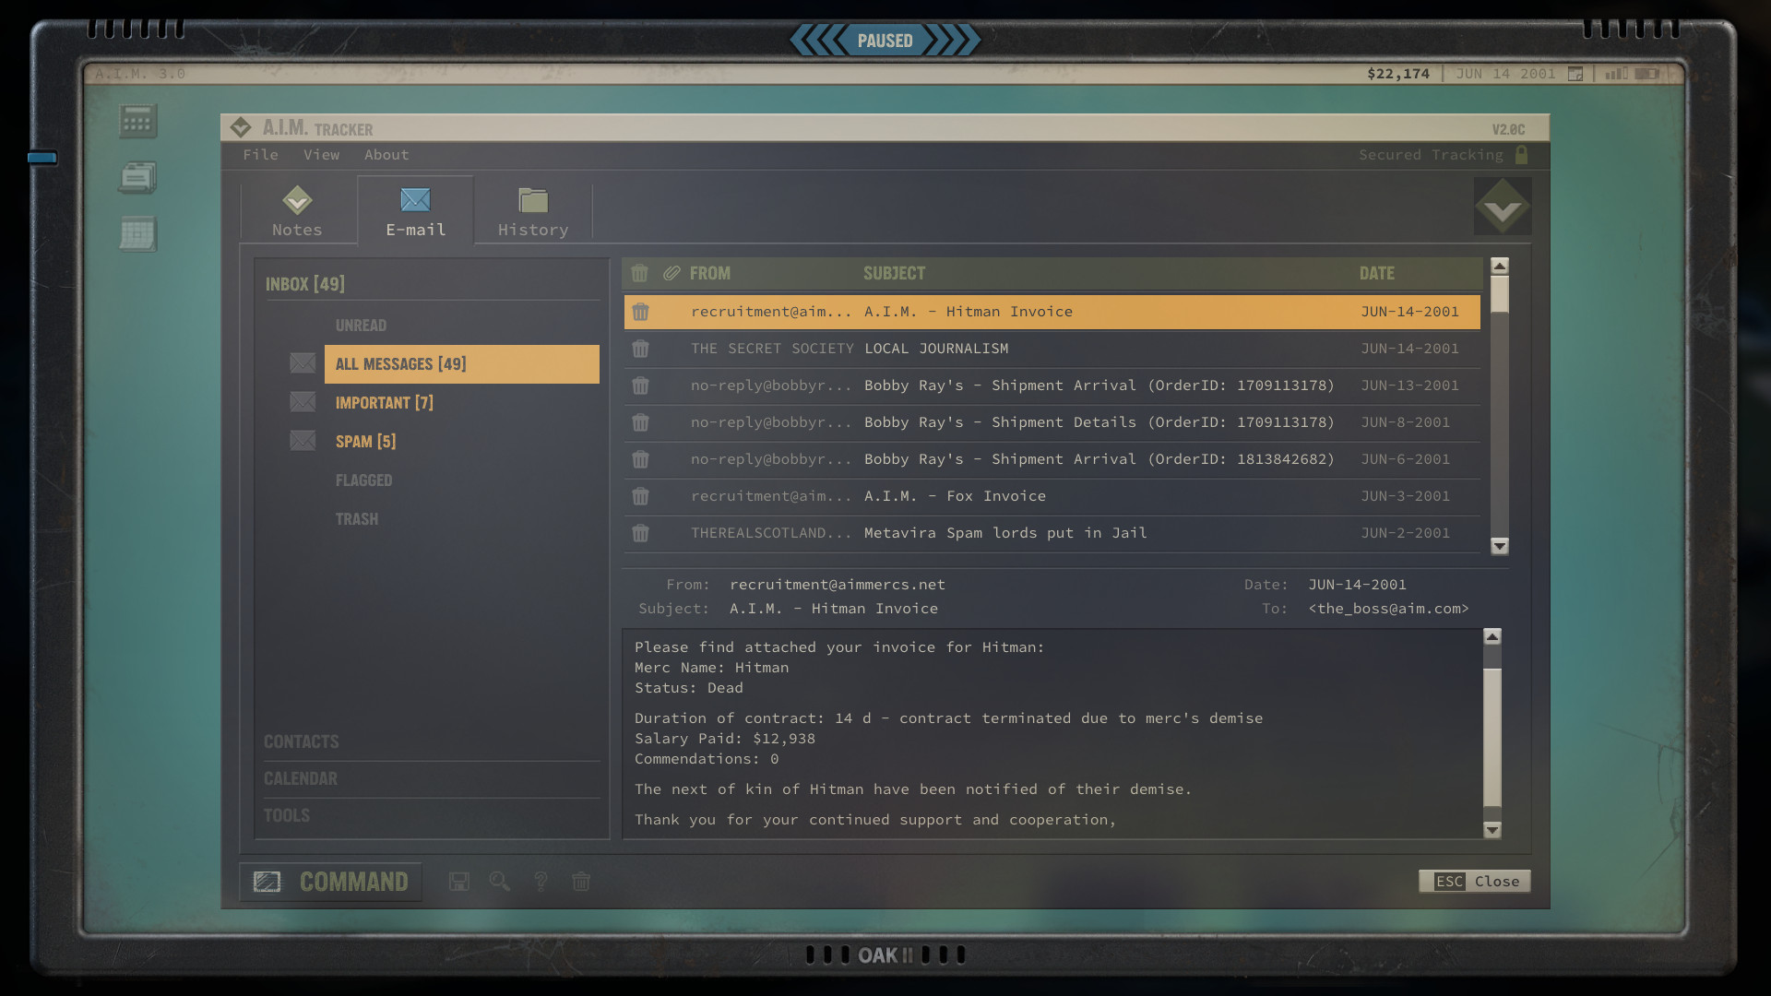Screen dimensions: 1771x996
Task: Select the IMPORTANT [7] mail folder
Action: pyautogui.click(x=384, y=403)
